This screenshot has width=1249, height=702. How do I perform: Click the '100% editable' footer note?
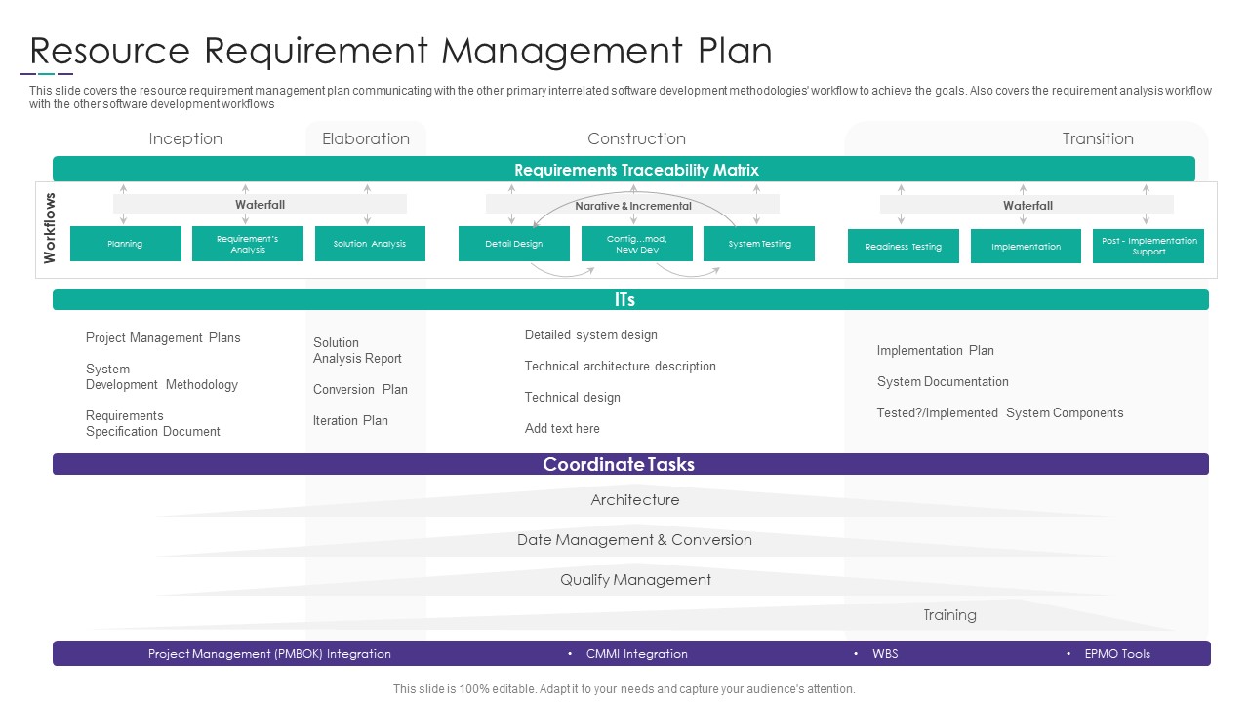(x=624, y=688)
